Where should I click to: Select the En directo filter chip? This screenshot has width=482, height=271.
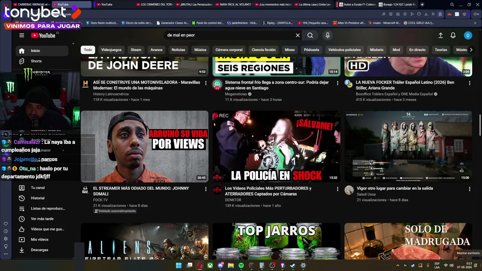pos(417,50)
